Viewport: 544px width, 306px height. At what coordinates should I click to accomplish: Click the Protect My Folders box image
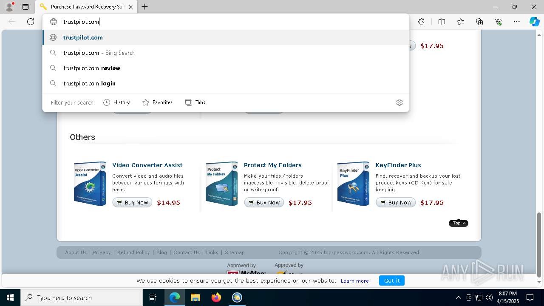(221, 184)
